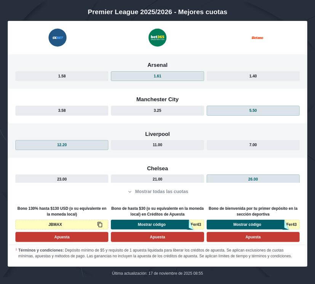This screenshot has height=284, width=315.
Task: Reveal the bet365 code via Mostrar código
Action: point(152,224)
